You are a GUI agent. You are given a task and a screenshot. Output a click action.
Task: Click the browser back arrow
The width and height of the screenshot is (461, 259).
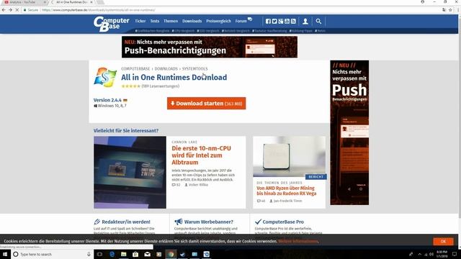coord(4,9)
